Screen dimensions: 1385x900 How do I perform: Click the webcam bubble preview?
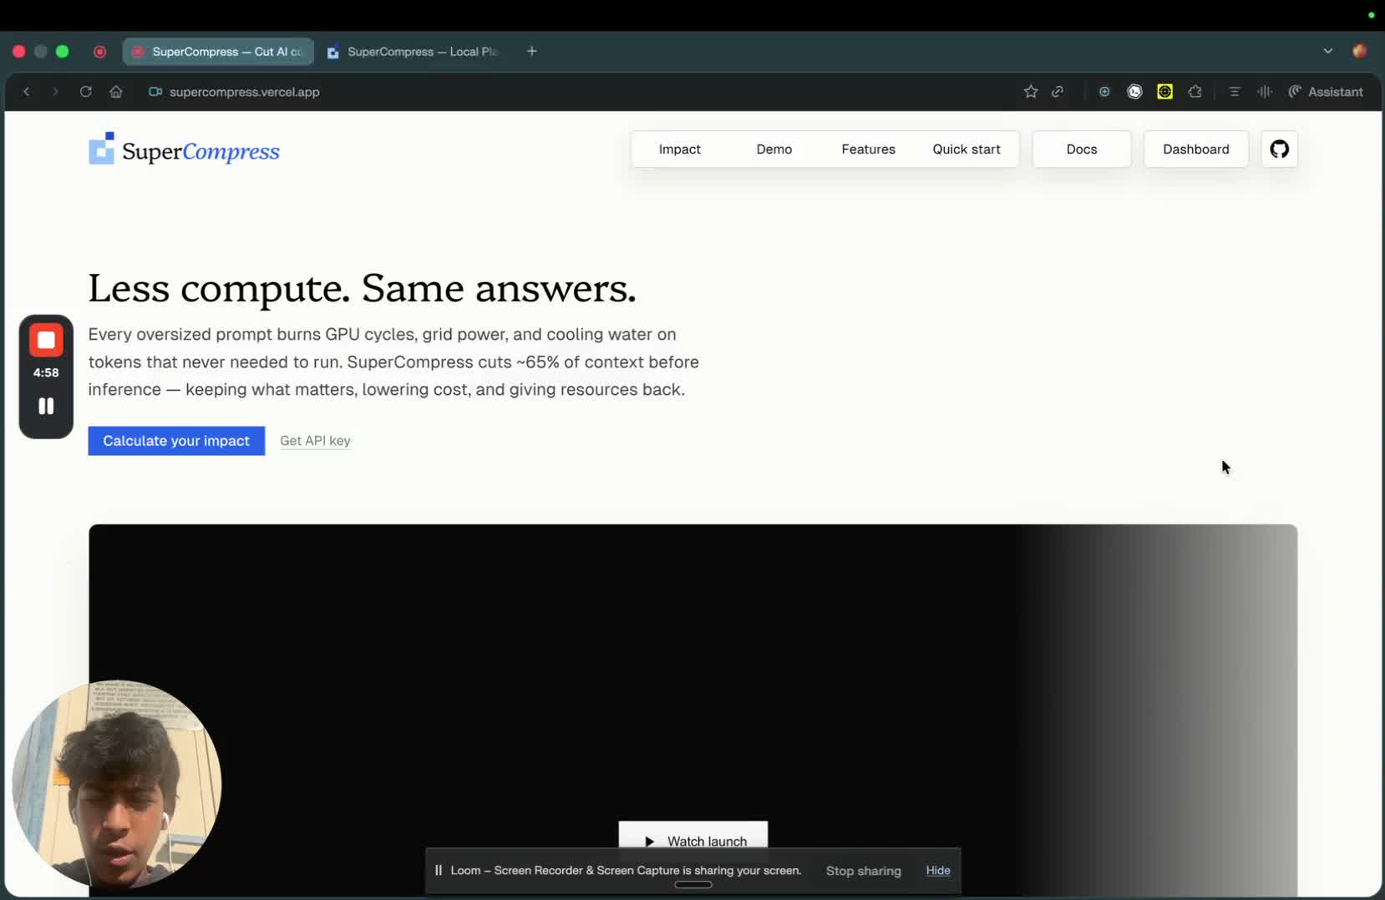pyautogui.click(x=117, y=784)
